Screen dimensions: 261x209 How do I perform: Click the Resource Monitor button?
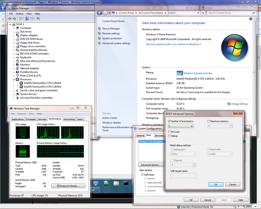coord(68,186)
